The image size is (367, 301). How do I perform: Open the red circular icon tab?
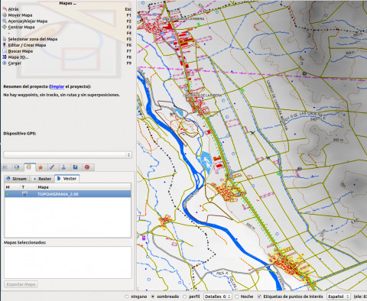click(87, 167)
